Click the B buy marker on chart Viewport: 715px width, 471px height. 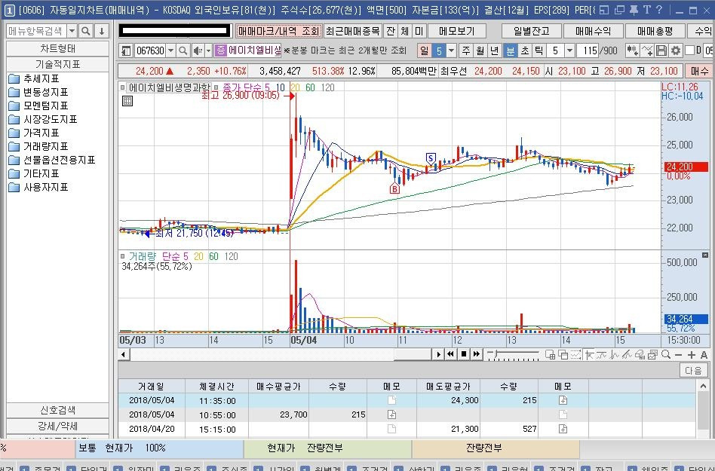tap(394, 188)
